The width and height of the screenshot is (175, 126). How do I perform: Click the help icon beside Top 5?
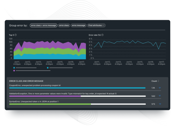(x=16, y=35)
